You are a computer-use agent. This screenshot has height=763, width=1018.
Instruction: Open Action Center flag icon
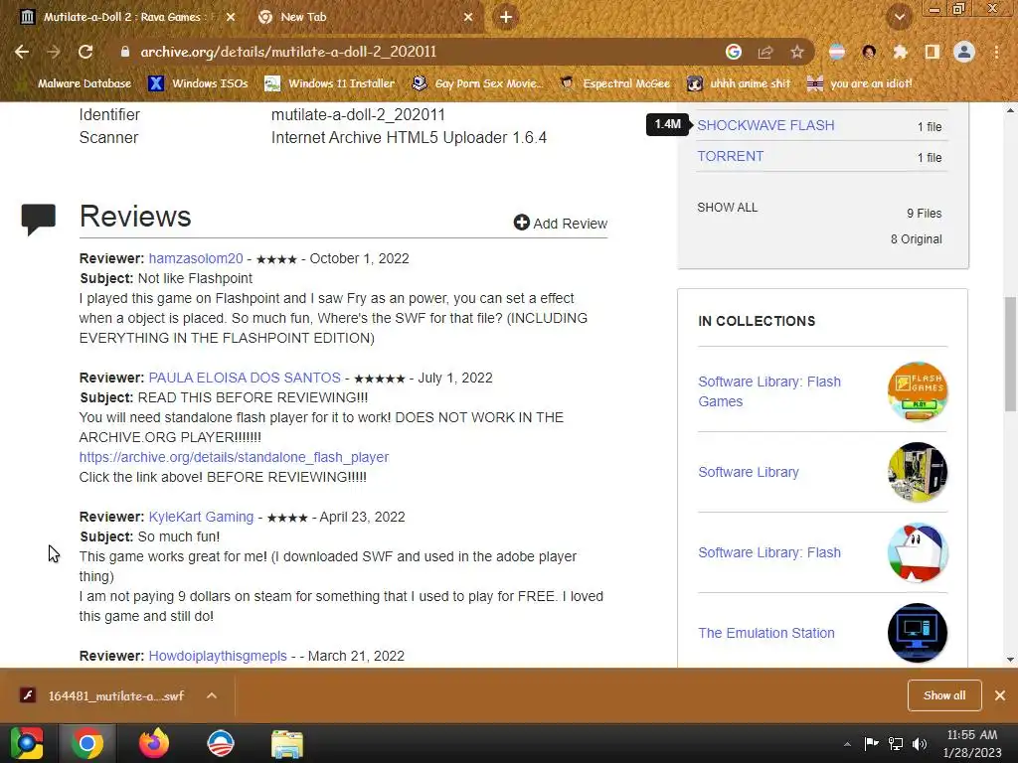coord(871,743)
